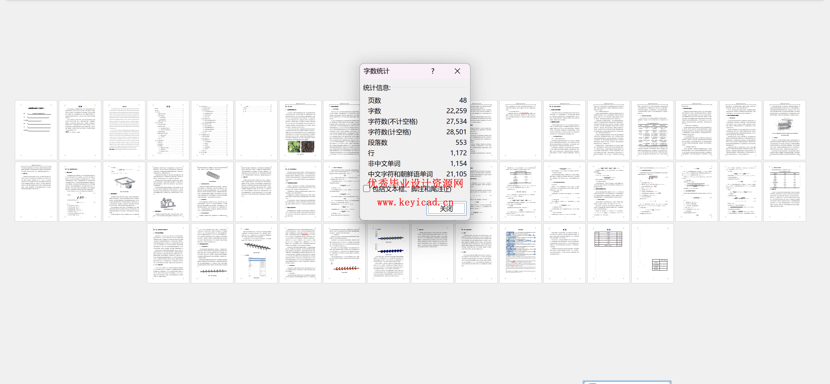The width and height of the screenshot is (830, 384).
Task: Open help via the question mark icon
Action: pos(433,71)
